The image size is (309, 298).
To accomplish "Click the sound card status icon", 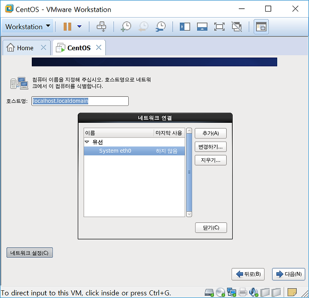I will tap(254, 292).
